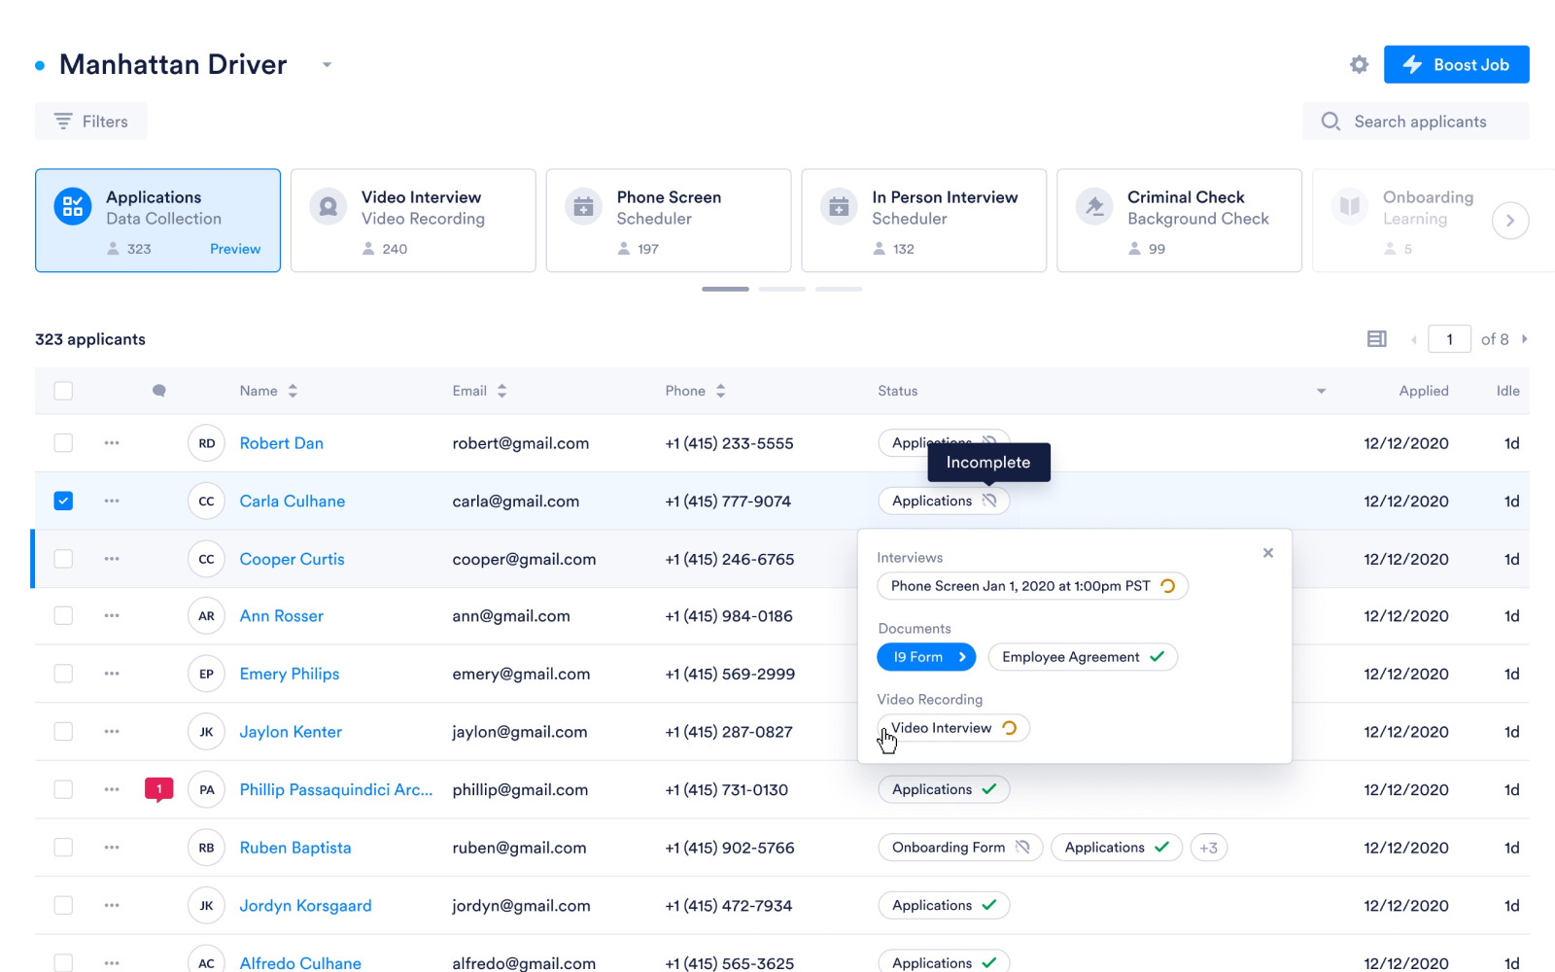Go to next page of applicants
This screenshot has height=972, width=1555.
1525,339
